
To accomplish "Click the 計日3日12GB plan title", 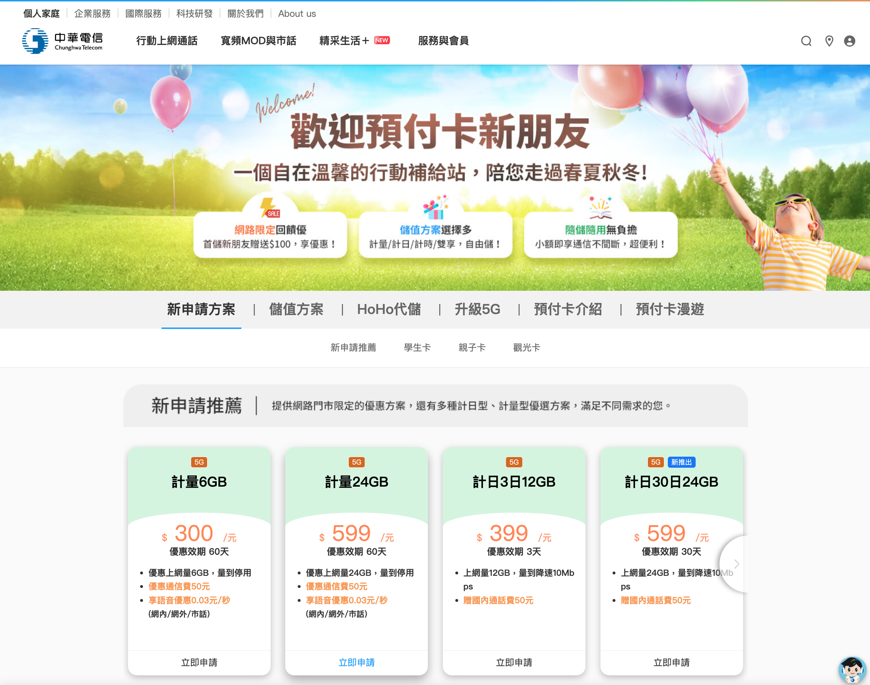I will [x=514, y=482].
